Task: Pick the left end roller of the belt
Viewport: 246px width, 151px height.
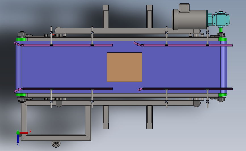Action: [x=19, y=67]
